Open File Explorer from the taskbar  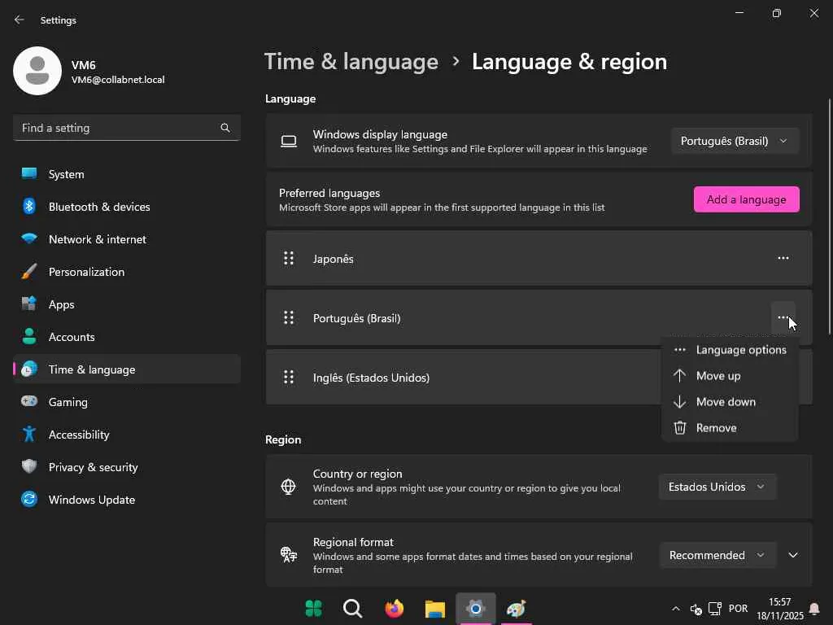coord(435,609)
